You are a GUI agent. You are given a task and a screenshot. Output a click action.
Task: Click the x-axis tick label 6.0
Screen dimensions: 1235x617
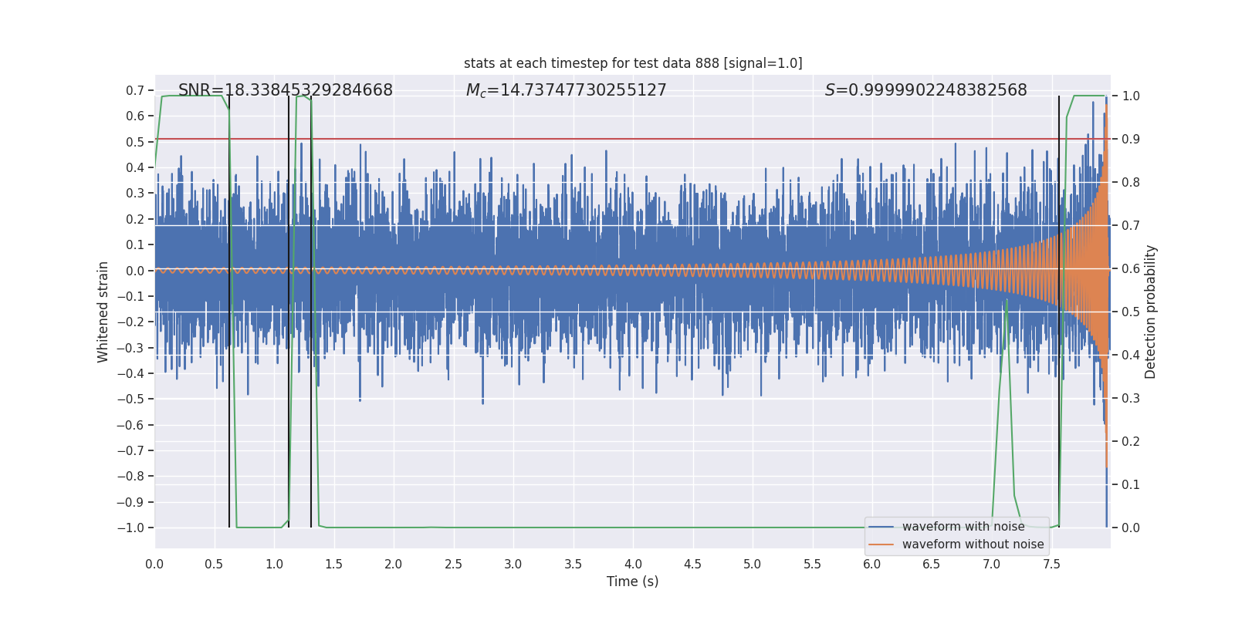(871, 565)
